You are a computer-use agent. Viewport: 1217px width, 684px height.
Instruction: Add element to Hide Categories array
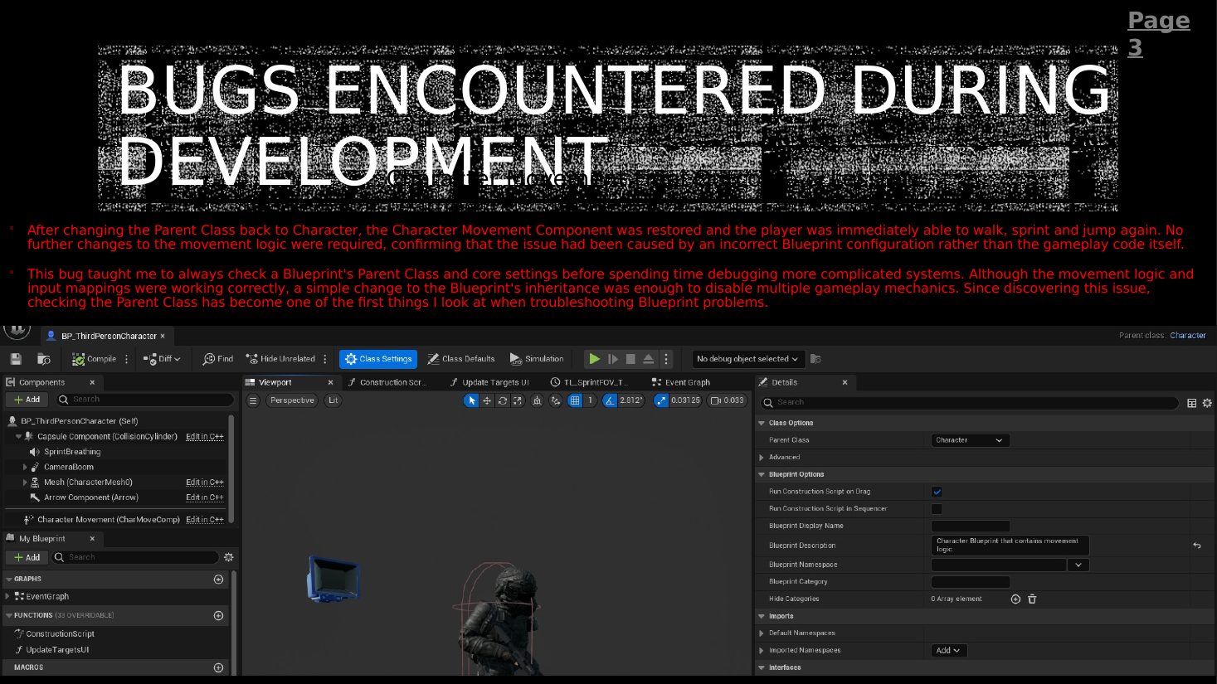pyautogui.click(x=1015, y=599)
